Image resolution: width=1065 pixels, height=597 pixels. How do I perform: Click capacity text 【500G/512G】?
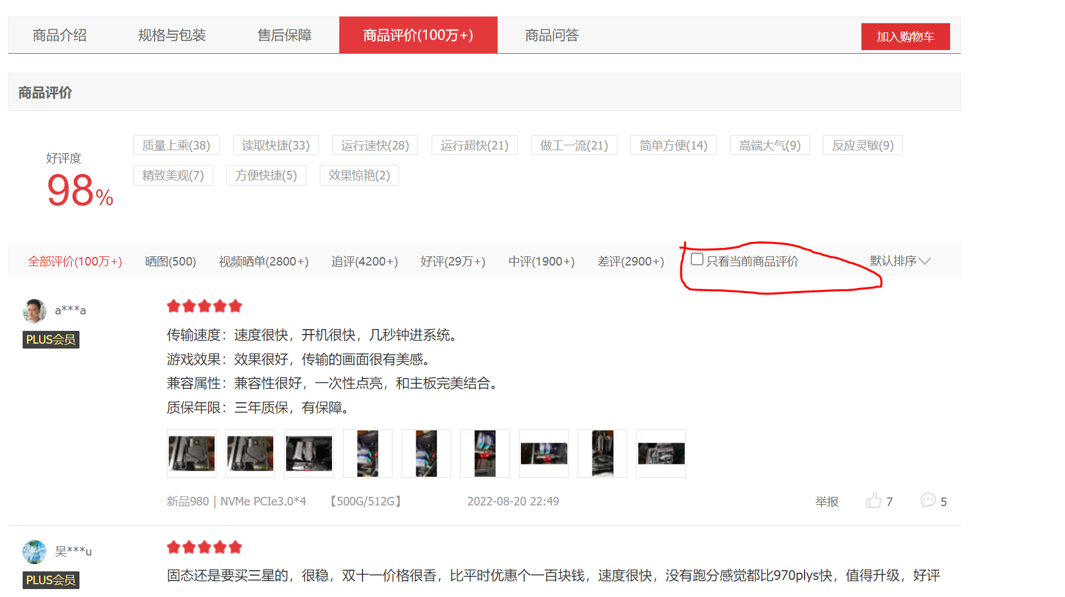click(x=366, y=501)
